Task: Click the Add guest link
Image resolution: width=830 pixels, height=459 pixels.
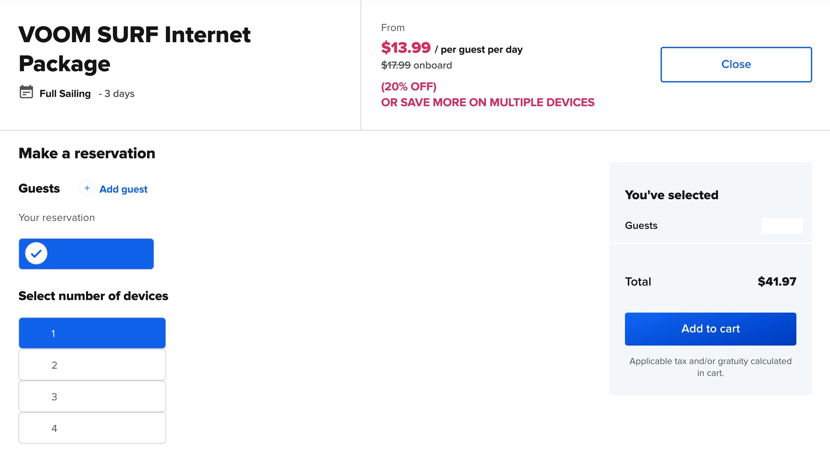Action: [x=123, y=189]
